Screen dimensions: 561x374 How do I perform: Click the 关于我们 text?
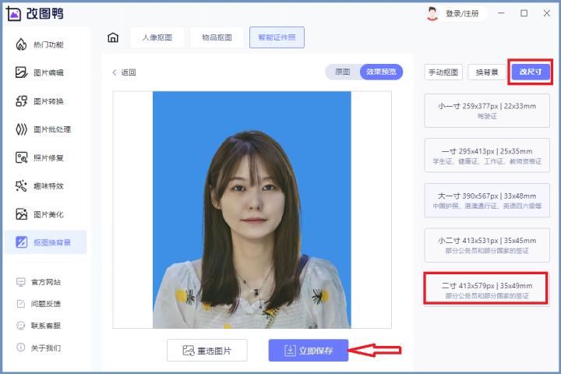tap(46, 348)
